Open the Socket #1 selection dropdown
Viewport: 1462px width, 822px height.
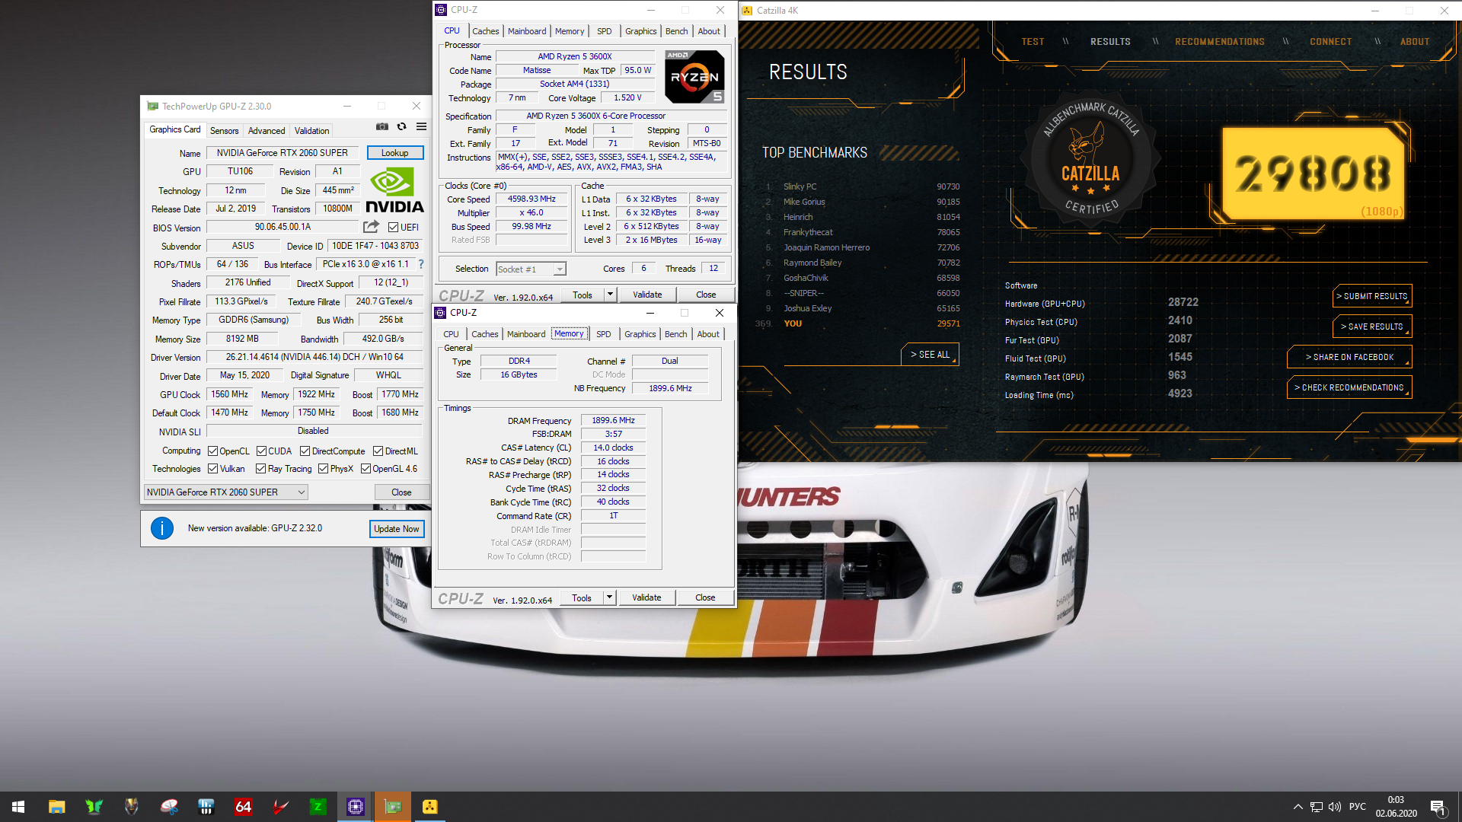click(531, 269)
